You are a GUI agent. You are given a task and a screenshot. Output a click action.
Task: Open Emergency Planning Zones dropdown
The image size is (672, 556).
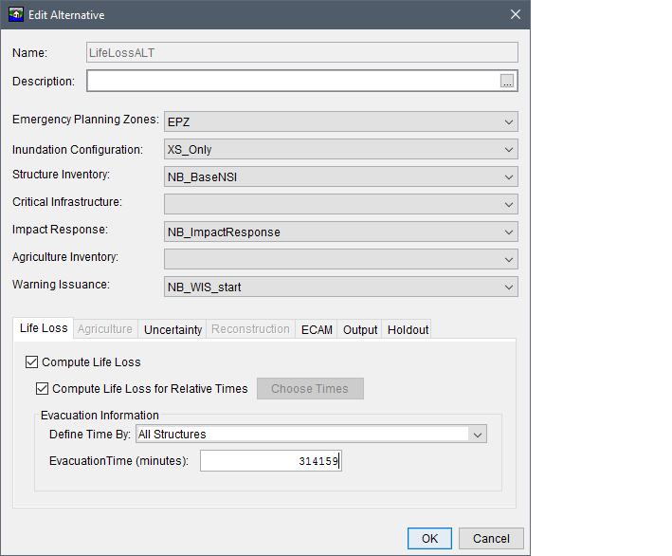tap(340, 121)
